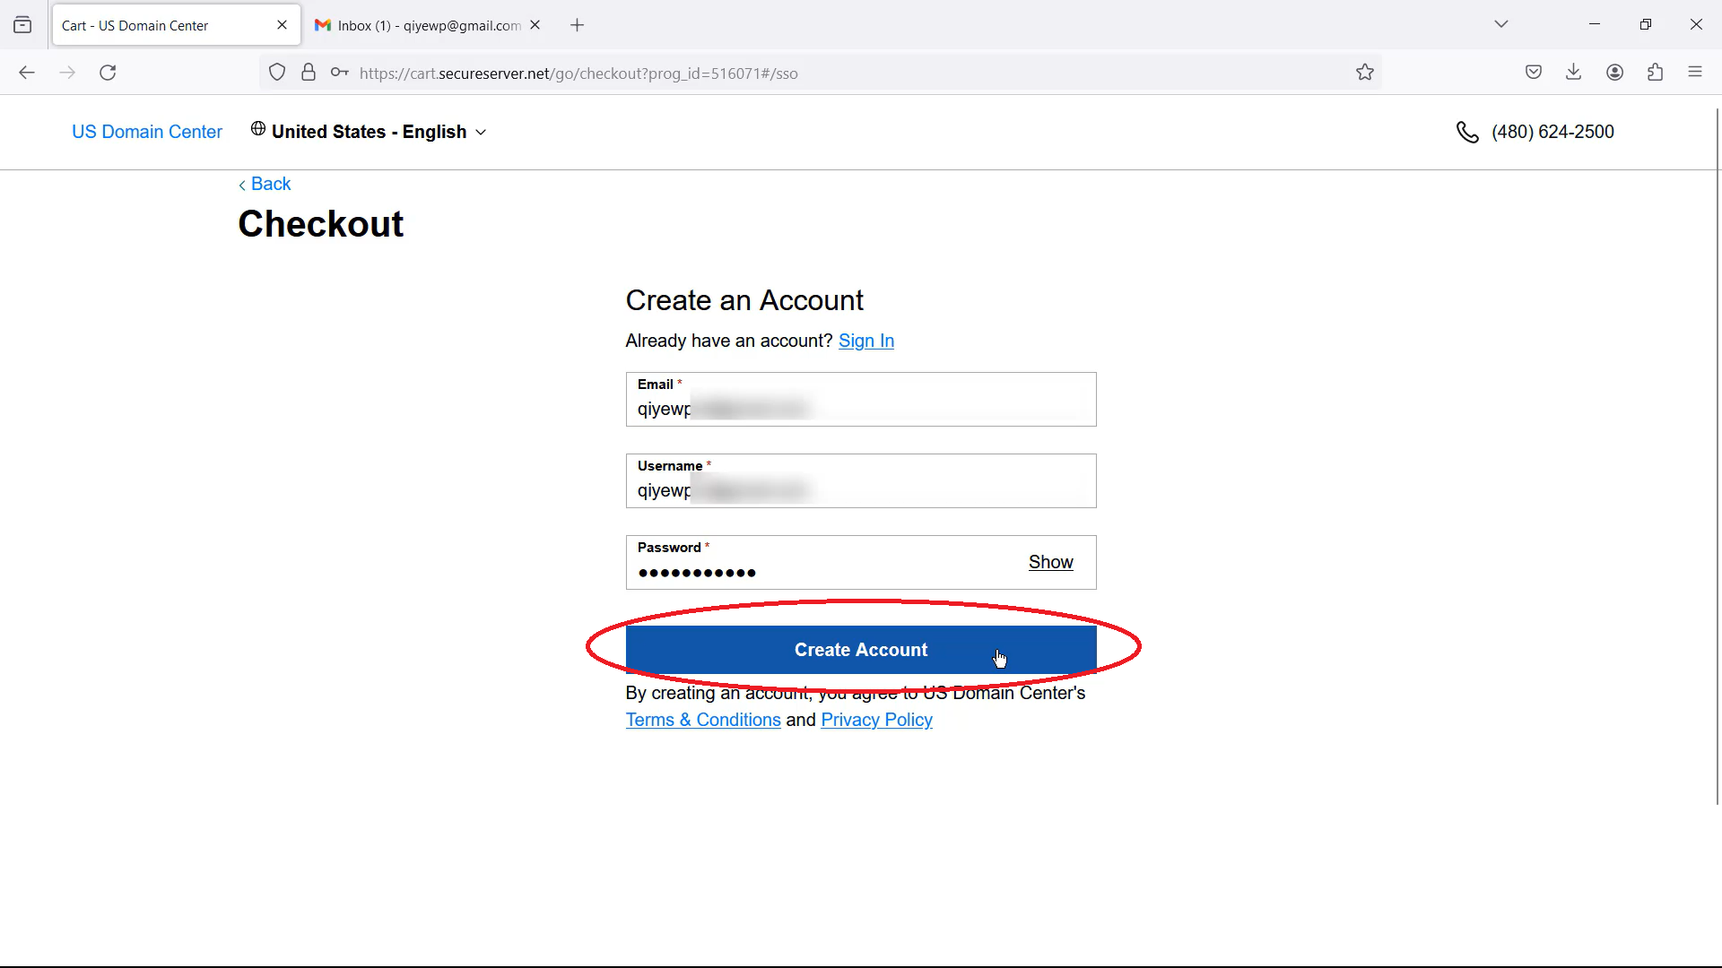Image resolution: width=1722 pixels, height=968 pixels.
Task: Open the downloads icon in toolbar
Action: (1573, 73)
